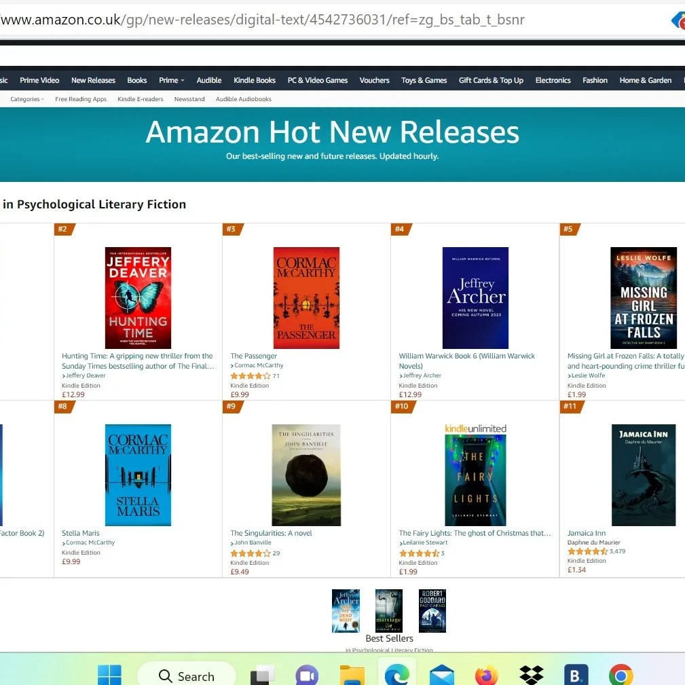View the 4-star rating of The Singularities

tap(251, 553)
